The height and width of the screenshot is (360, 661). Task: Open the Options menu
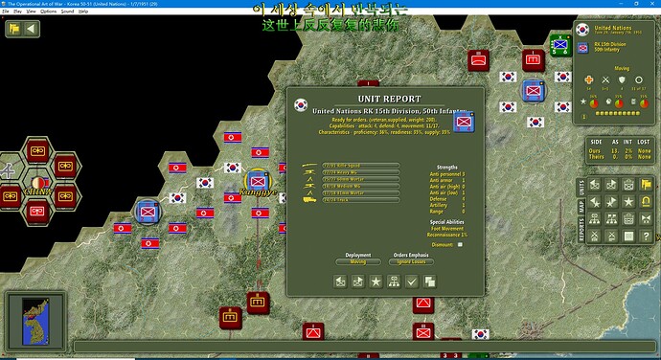[x=49, y=11]
